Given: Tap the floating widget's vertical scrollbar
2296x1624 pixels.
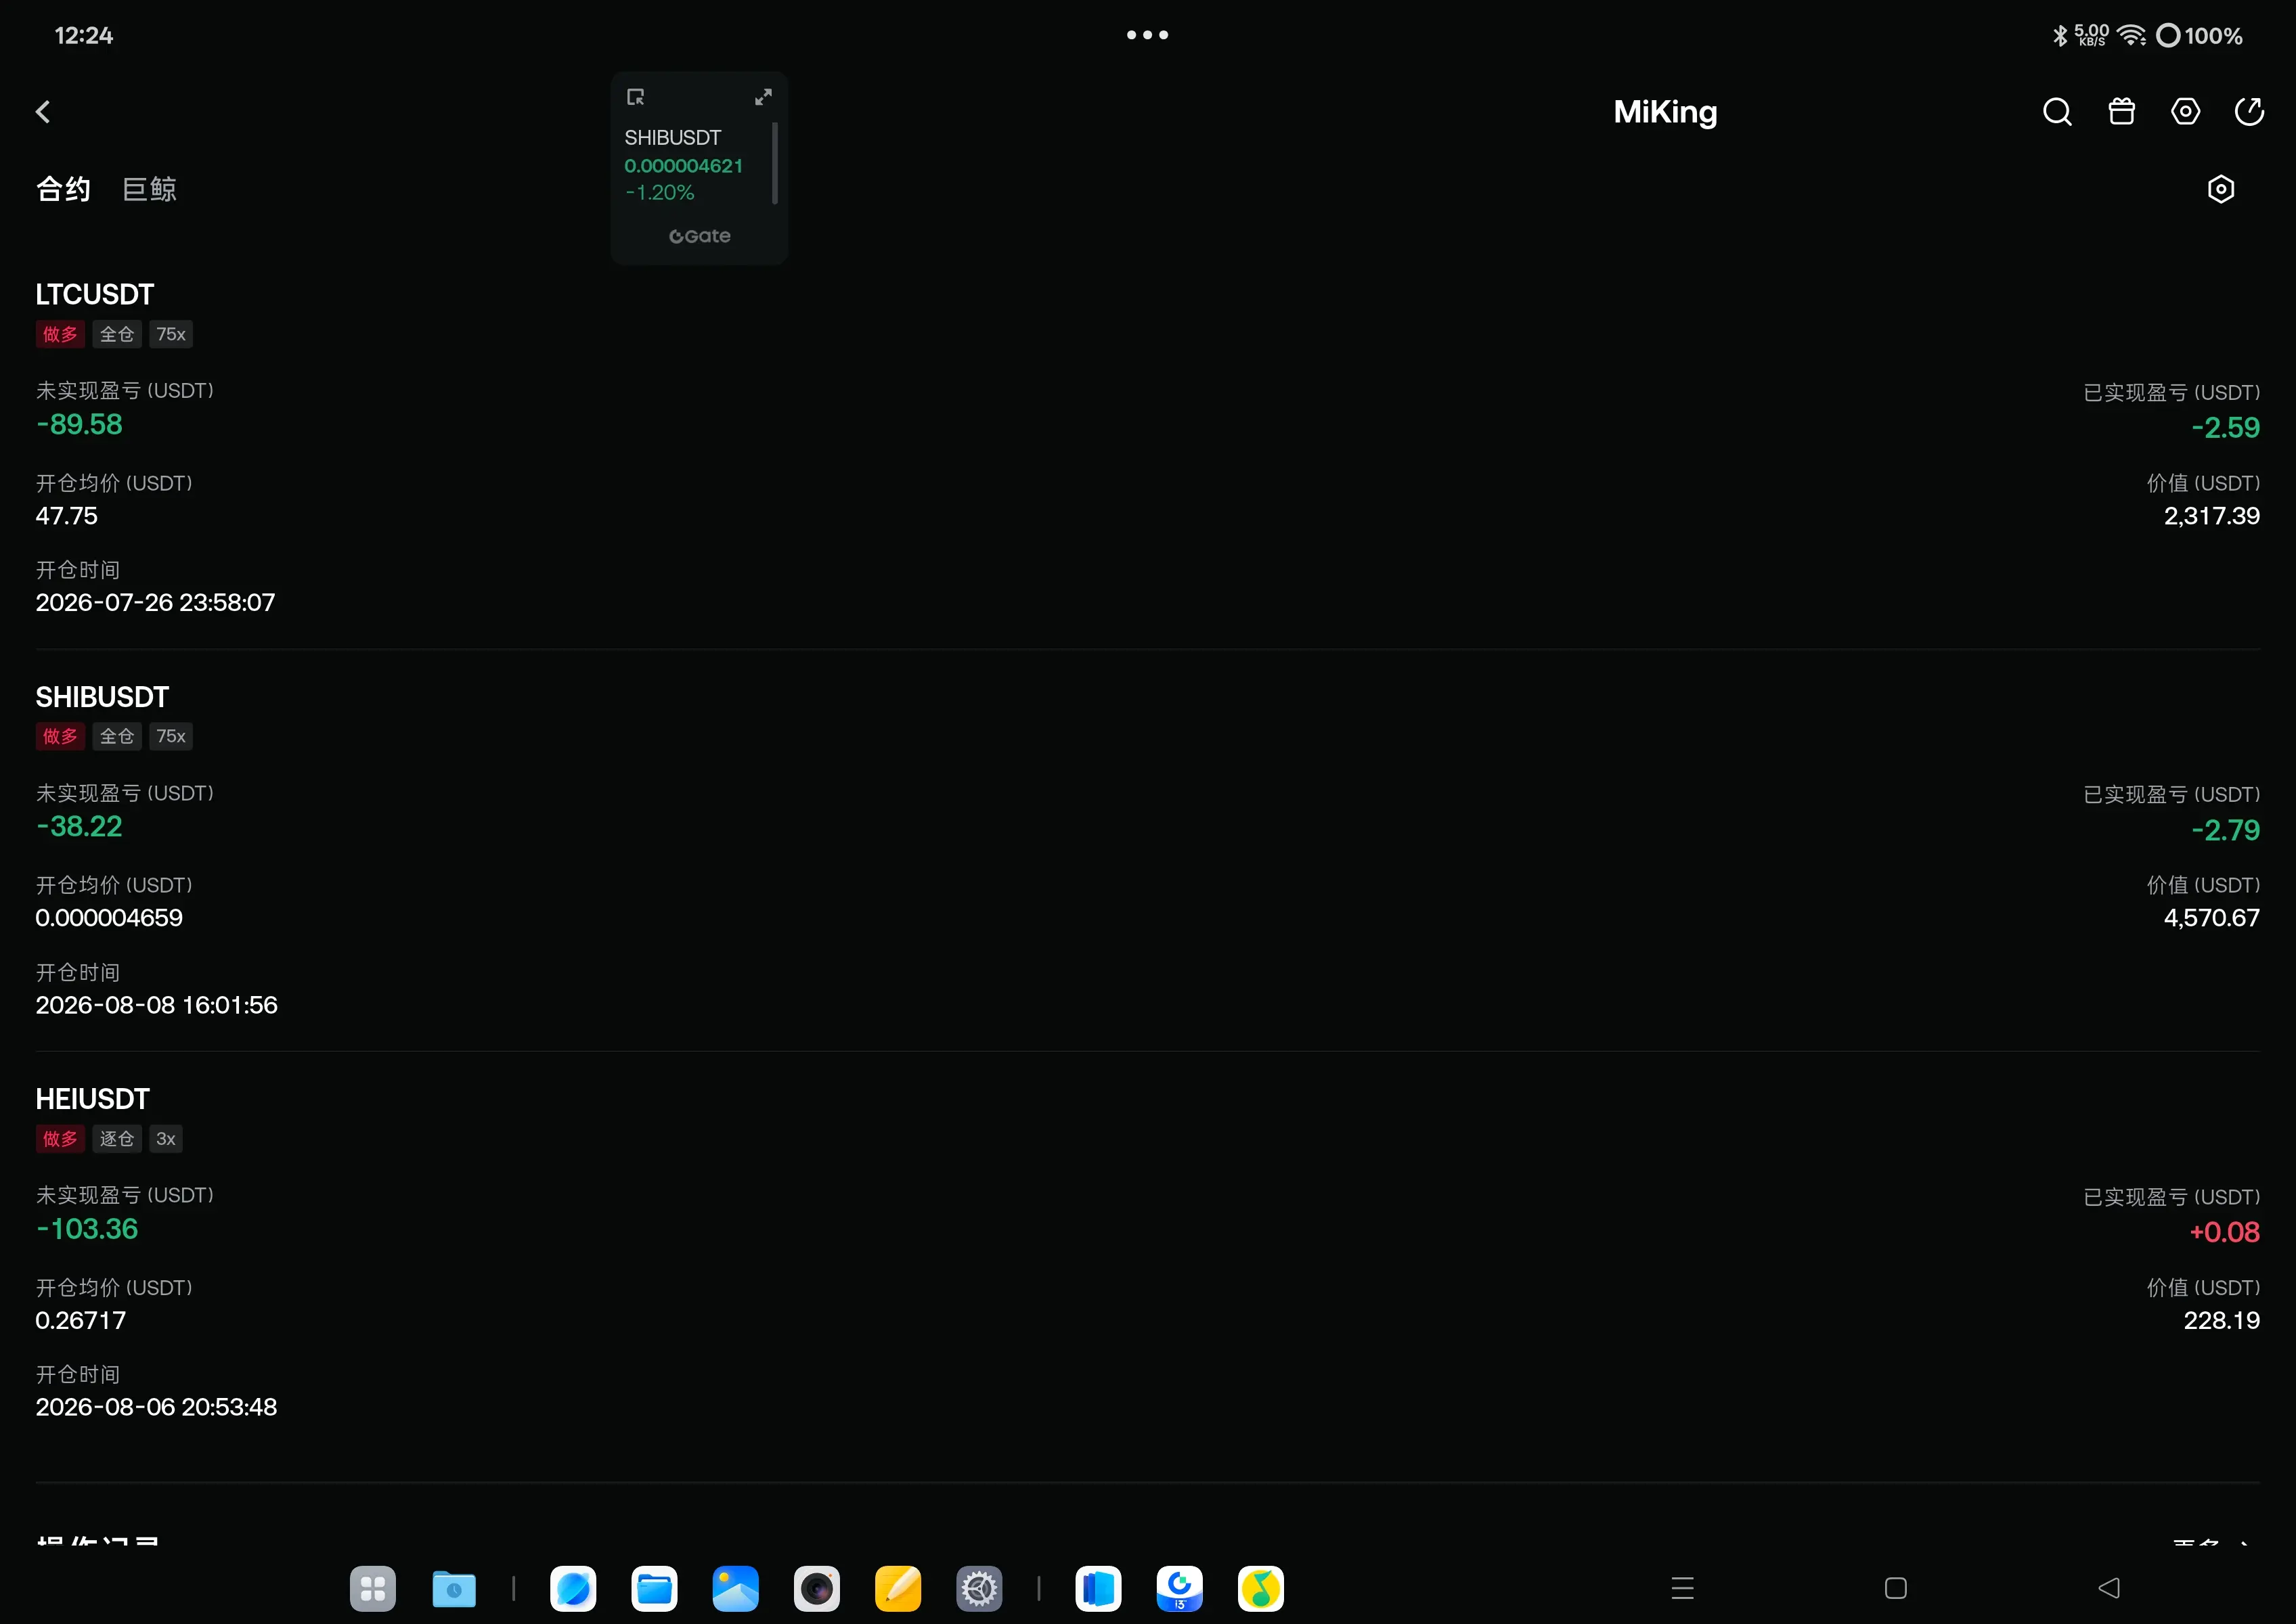Looking at the screenshot, I should (x=775, y=163).
